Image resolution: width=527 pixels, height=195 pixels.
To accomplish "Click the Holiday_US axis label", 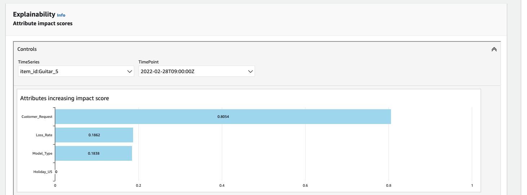I will coord(43,172).
